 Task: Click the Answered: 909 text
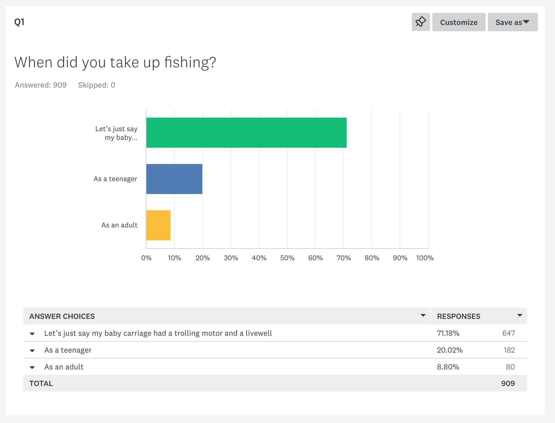point(41,85)
